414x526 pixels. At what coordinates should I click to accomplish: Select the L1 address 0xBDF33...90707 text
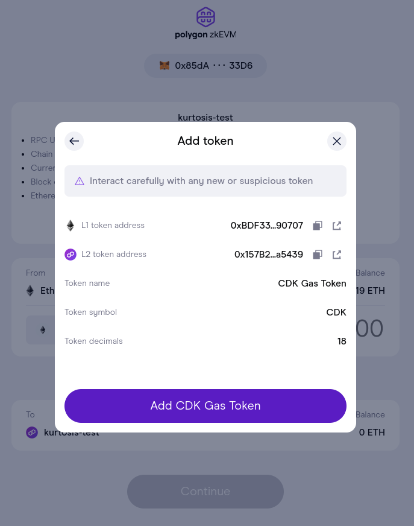tap(266, 226)
